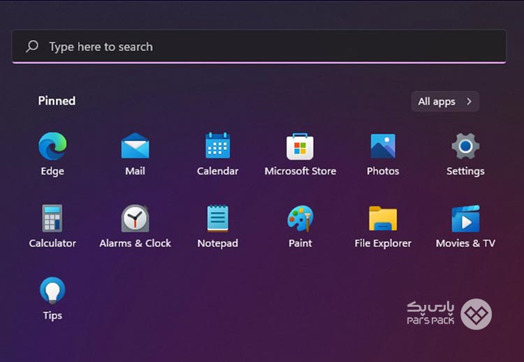Open the Calendar app icon
Screen dimensions: 524x362
tap(217, 146)
